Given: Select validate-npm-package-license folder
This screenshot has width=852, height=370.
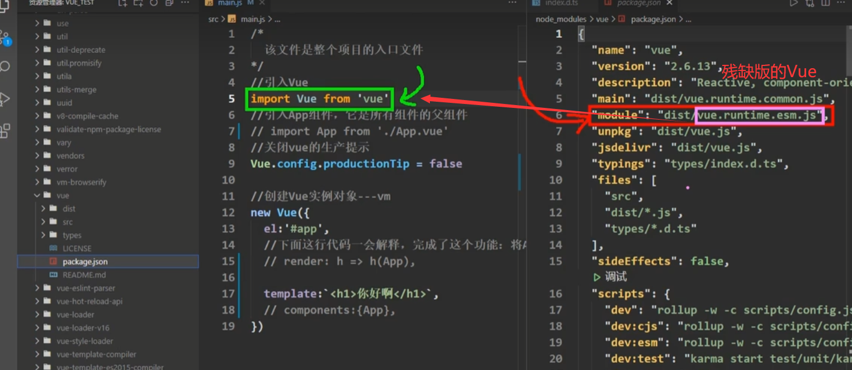Looking at the screenshot, I should coord(108,129).
